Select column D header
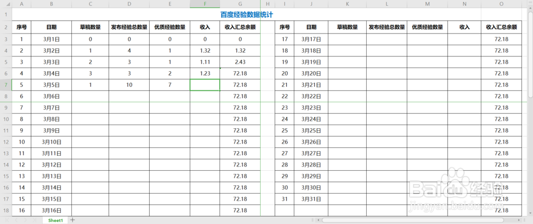This screenshot has width=533, height=224. click(x=129, y=4)
